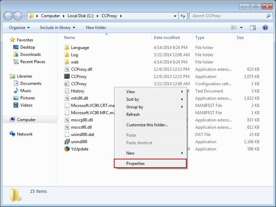Select the Microsoft.VC90.CRT manifest file

tap(92, 106)
